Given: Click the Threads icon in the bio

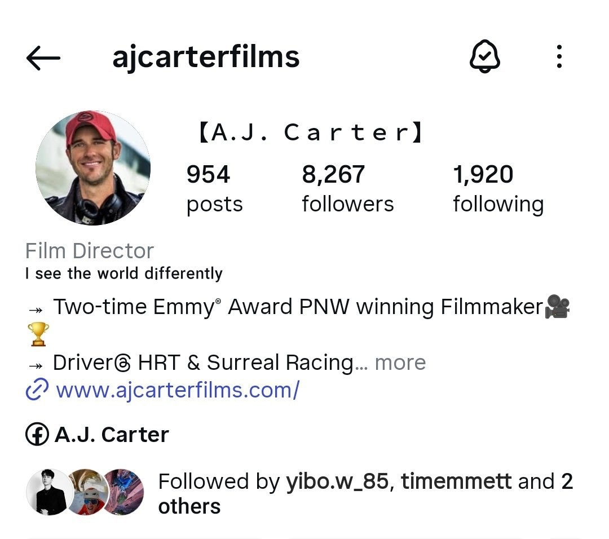Looking at the screenshot, I should click(x=123, y=364).
